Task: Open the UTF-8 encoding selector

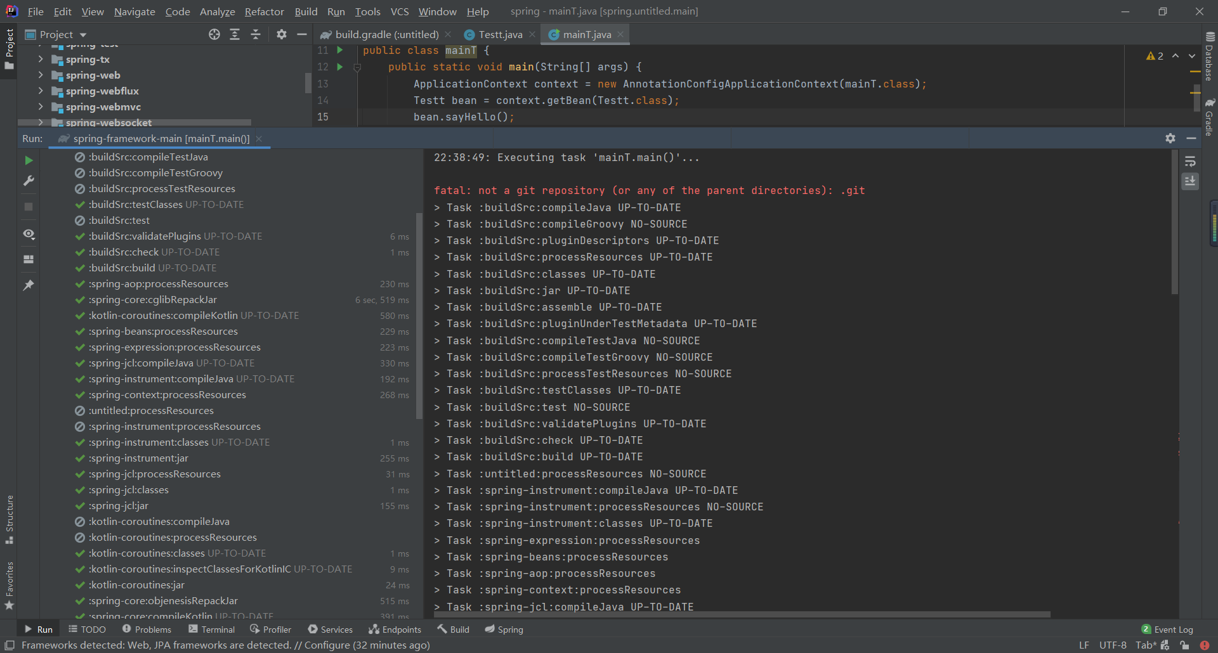Action: 1113,645
